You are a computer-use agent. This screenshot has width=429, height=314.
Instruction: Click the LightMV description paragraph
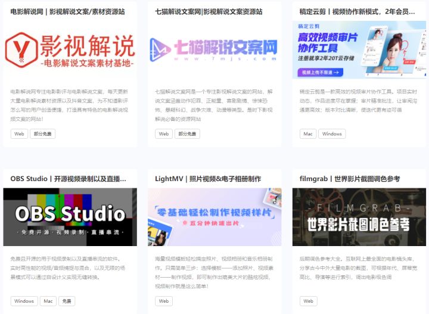point(214,272)
